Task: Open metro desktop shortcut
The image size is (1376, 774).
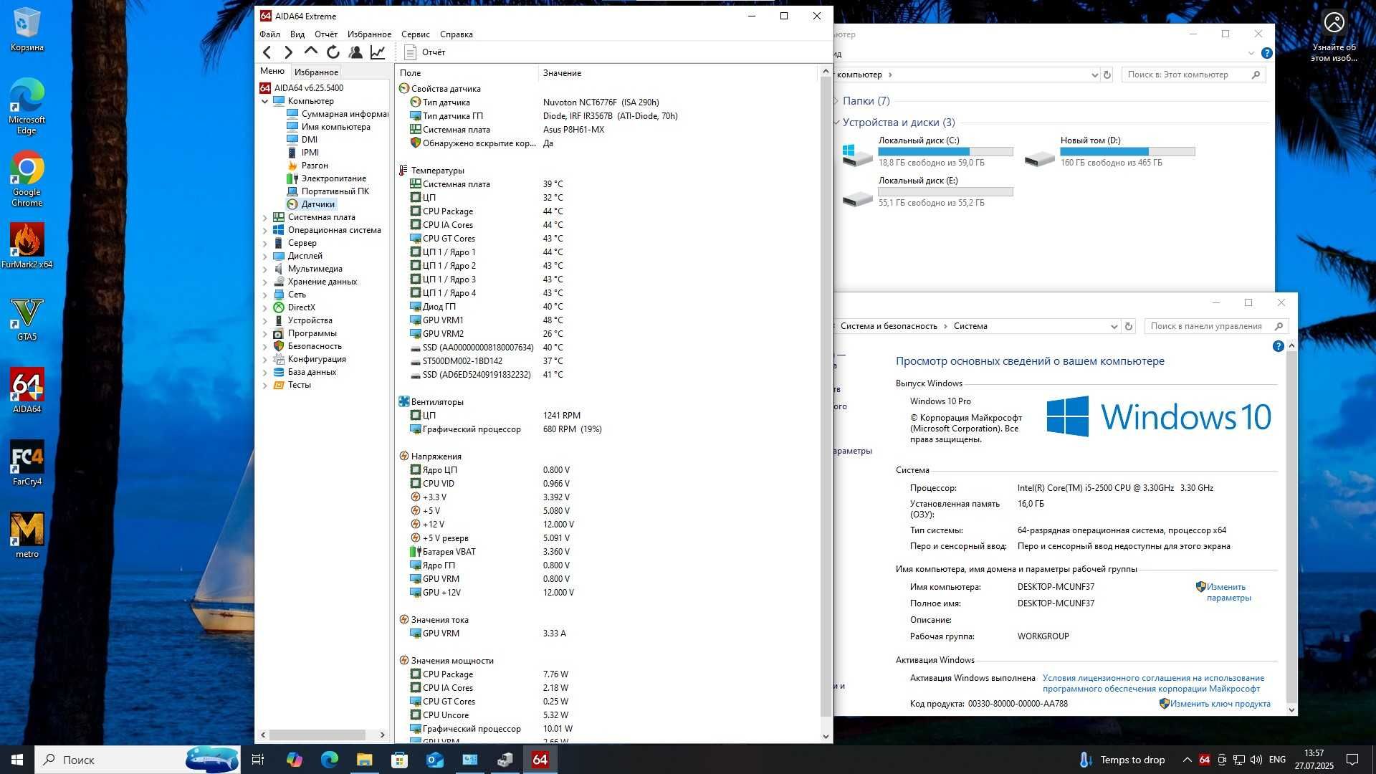Action: click(27, 536)
